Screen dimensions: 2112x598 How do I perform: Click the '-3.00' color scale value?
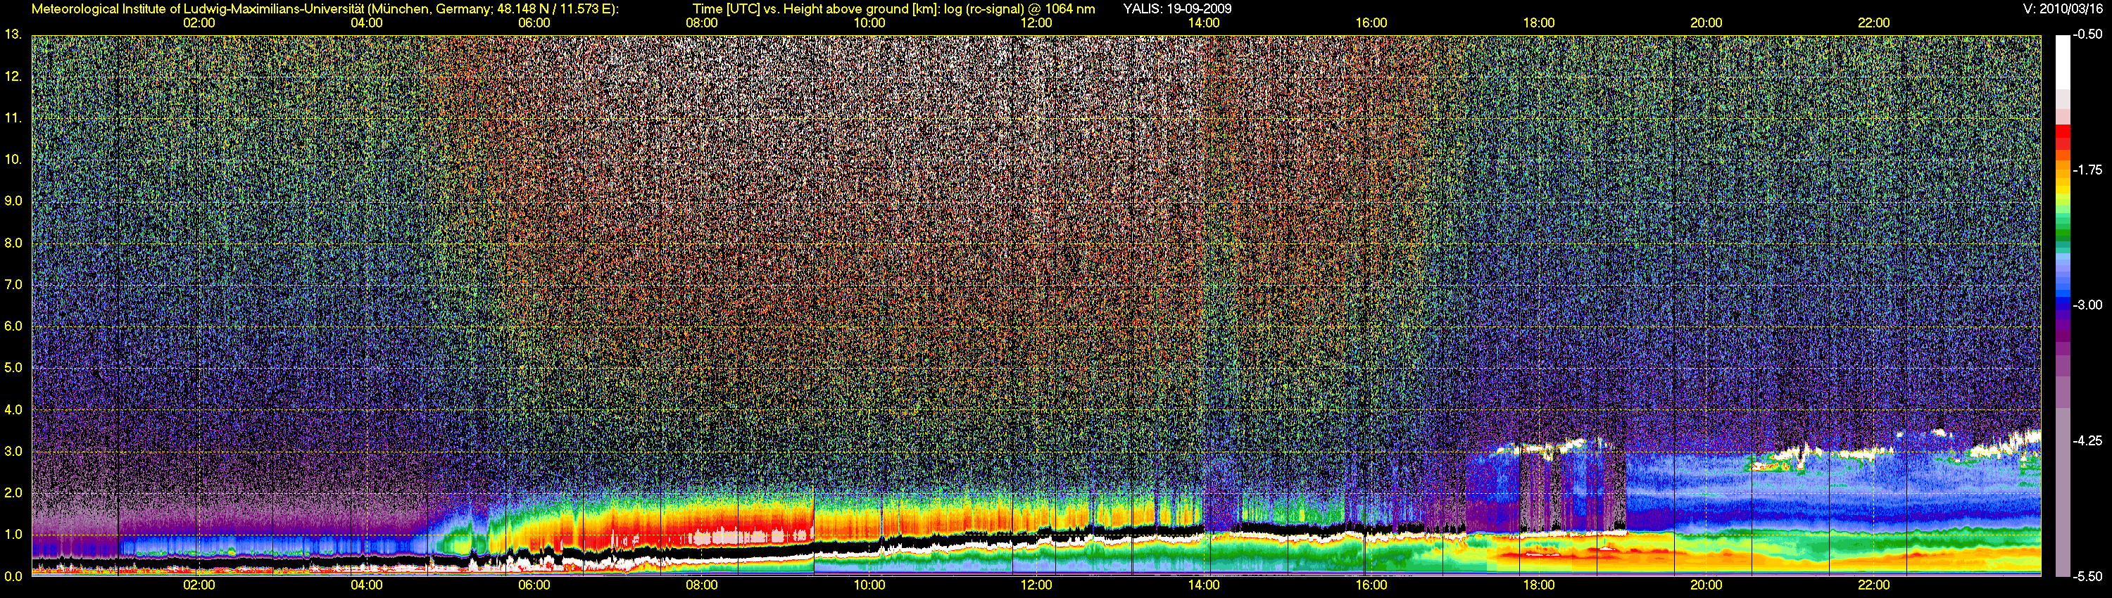click(2087, 305)
